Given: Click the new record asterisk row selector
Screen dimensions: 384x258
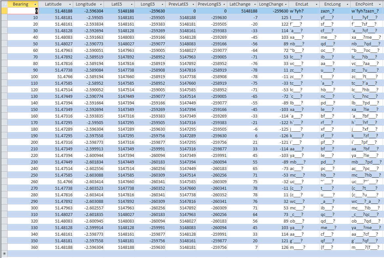Looking at the screenshot, I should click(4, 254).
